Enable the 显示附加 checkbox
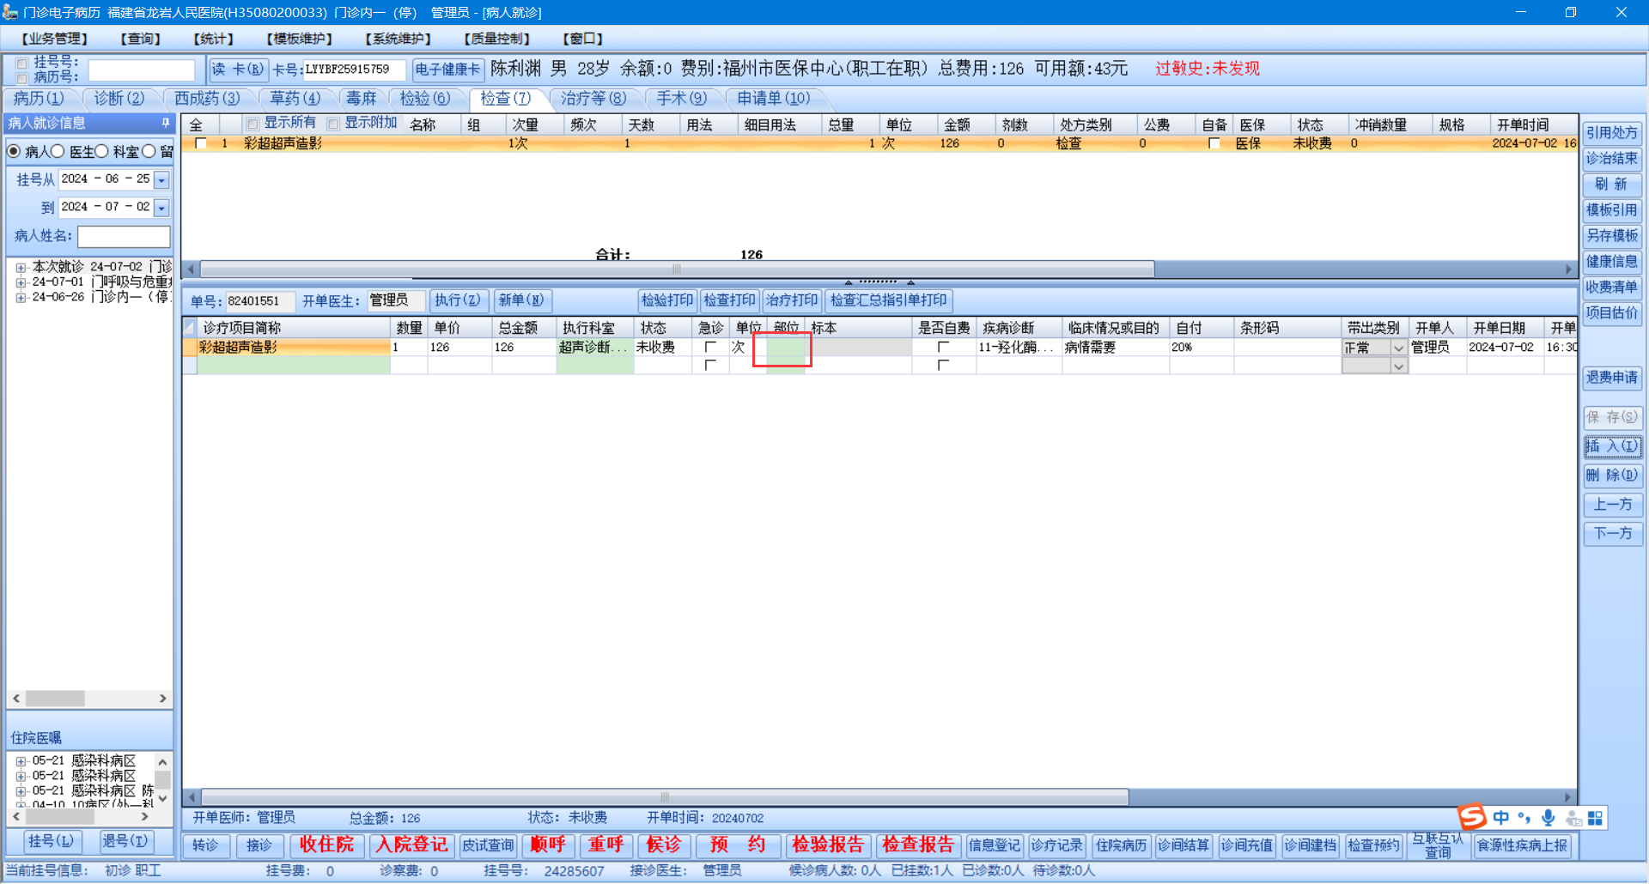 pos(333,124)
